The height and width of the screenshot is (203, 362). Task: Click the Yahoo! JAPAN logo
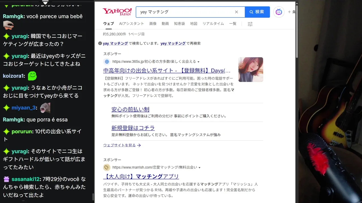click(117, 12)
